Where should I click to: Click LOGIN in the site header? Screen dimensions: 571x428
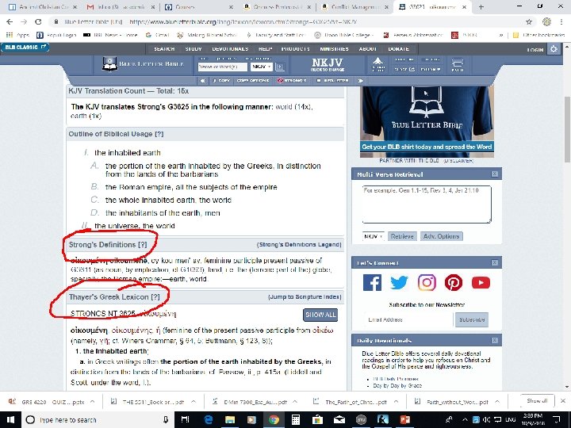(535, 49)
